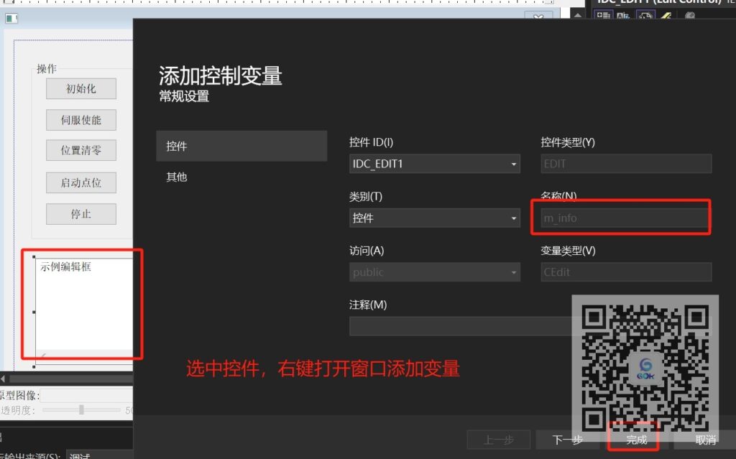Viewport: 736px width, 459px height.
Task: Click the 透明度 label
Action: 18,409
